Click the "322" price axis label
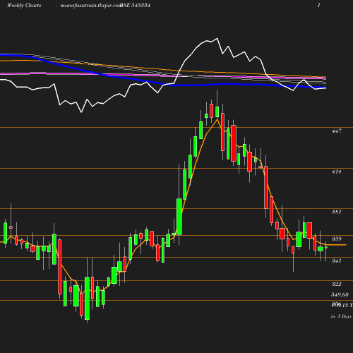353x353 pixels. [337, 284]
